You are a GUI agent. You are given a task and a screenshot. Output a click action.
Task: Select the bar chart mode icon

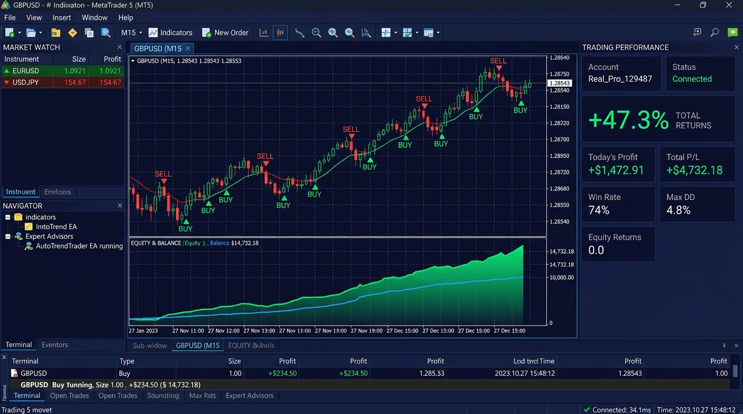coord(264,32)
